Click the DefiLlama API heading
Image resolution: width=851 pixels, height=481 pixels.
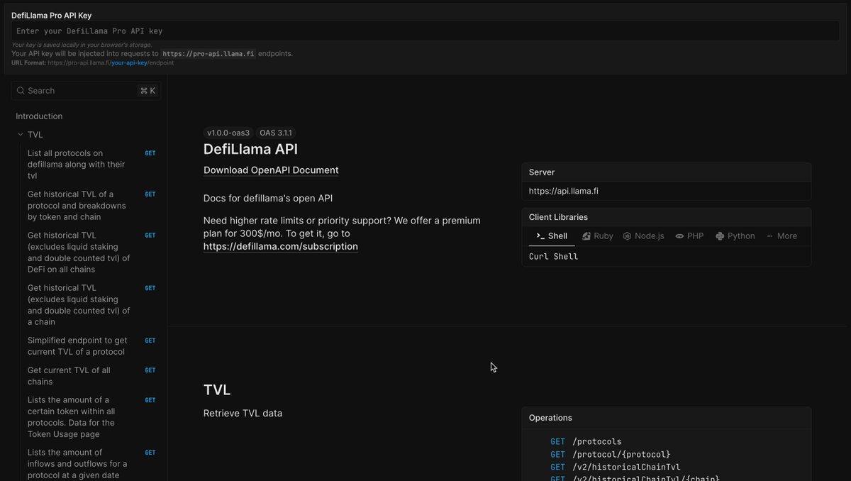coord(250,149)
